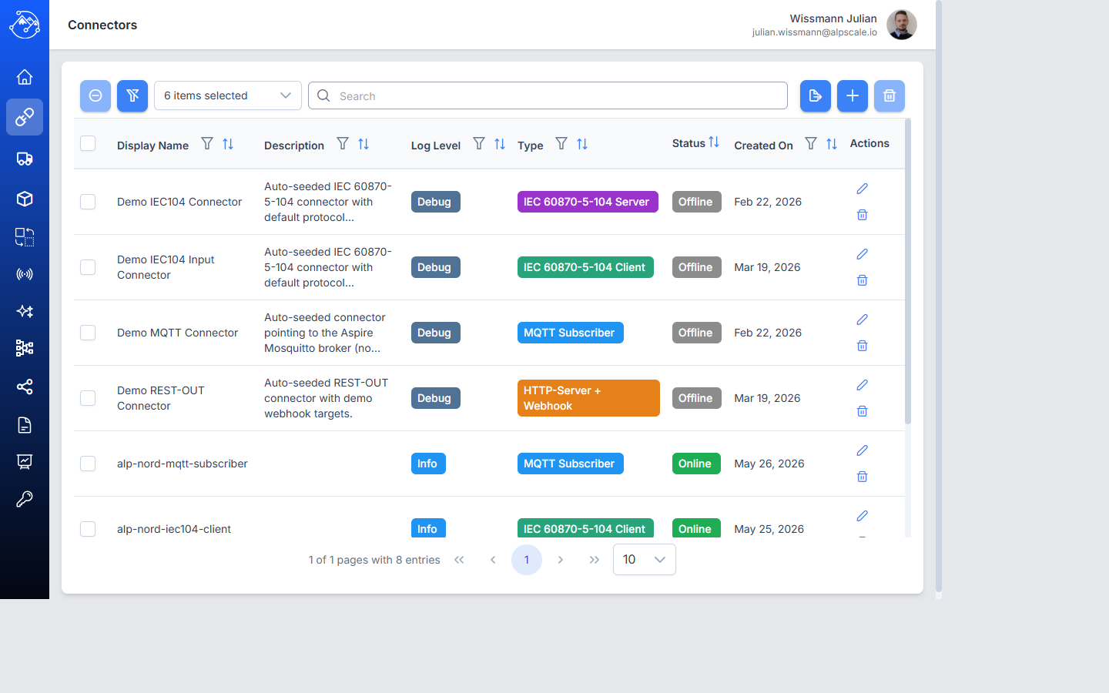This screenshot has width=1109, height=693.
Task: Go to the last page with double-right arrows
Action: click(595, 560)
